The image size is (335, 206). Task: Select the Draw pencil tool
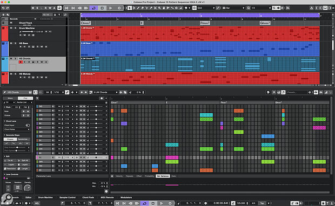click(x=138, y=8)
